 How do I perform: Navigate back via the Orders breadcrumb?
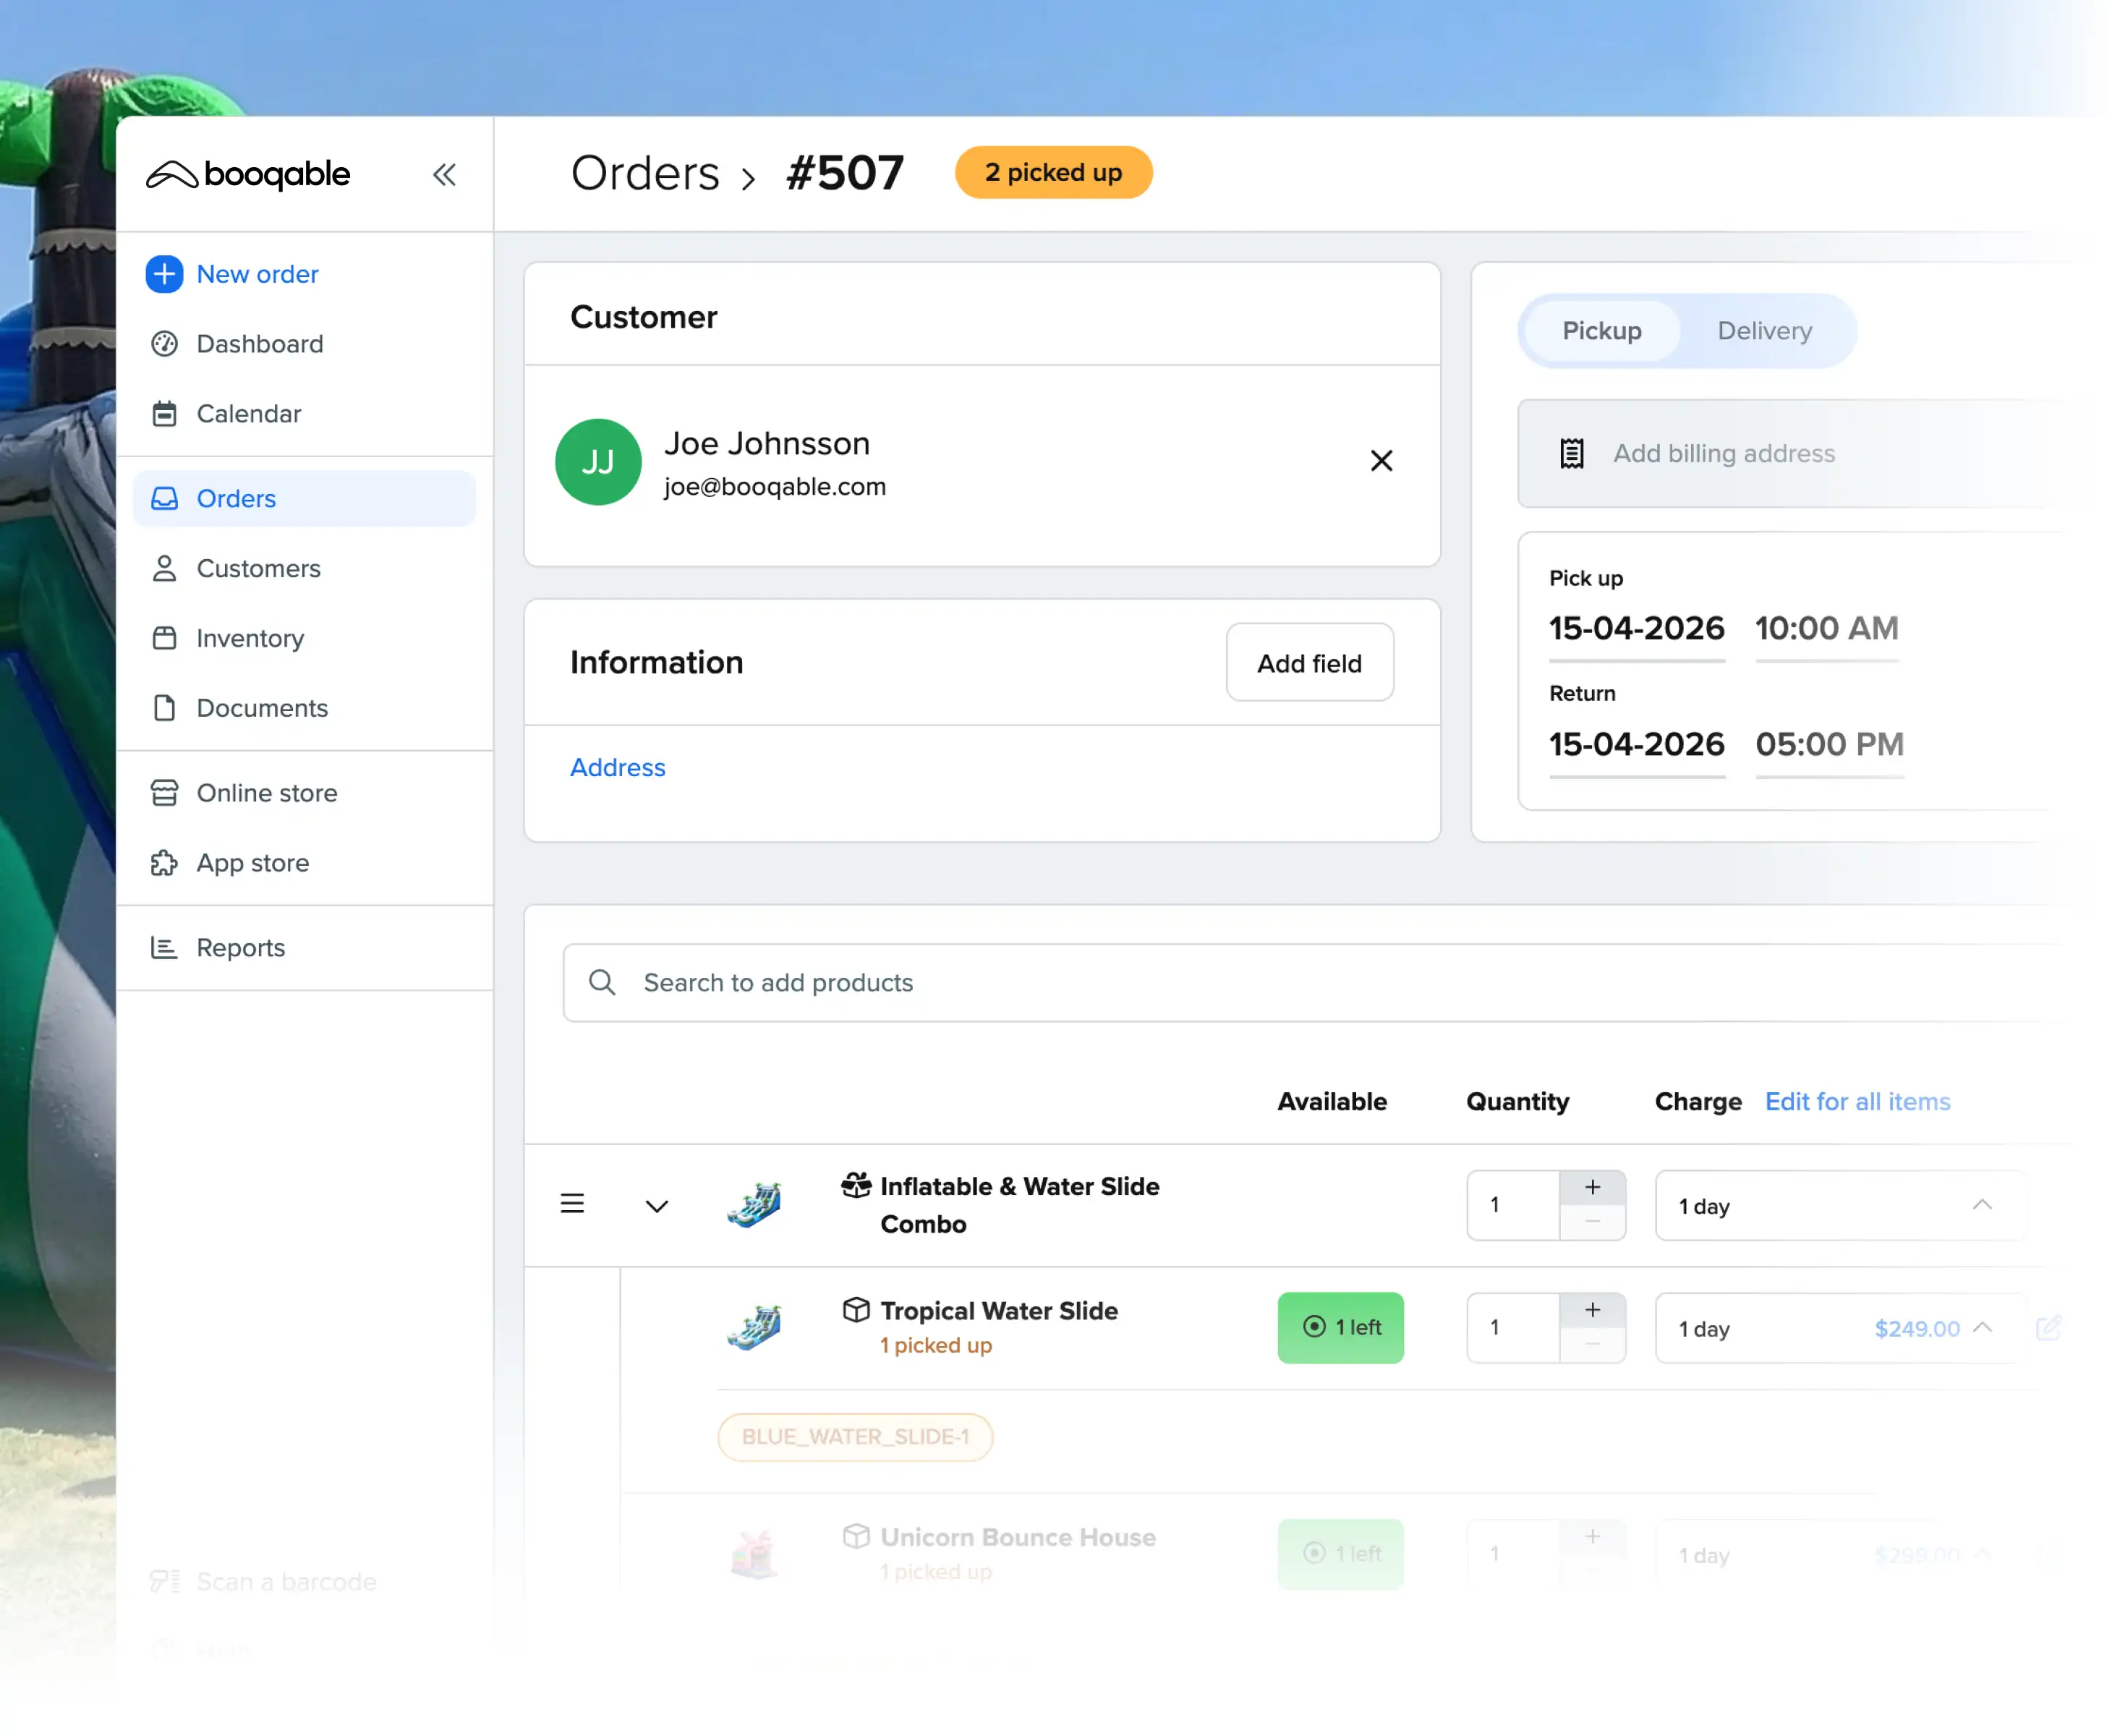click(645, 172)
